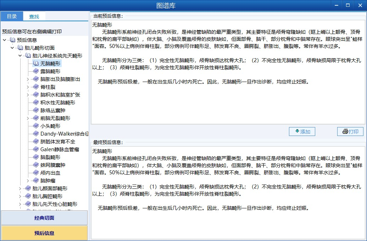Expand the 脑积水和脑室扩张 node
Viewport: 367px width, 241px height.
[x=28, y=95]
